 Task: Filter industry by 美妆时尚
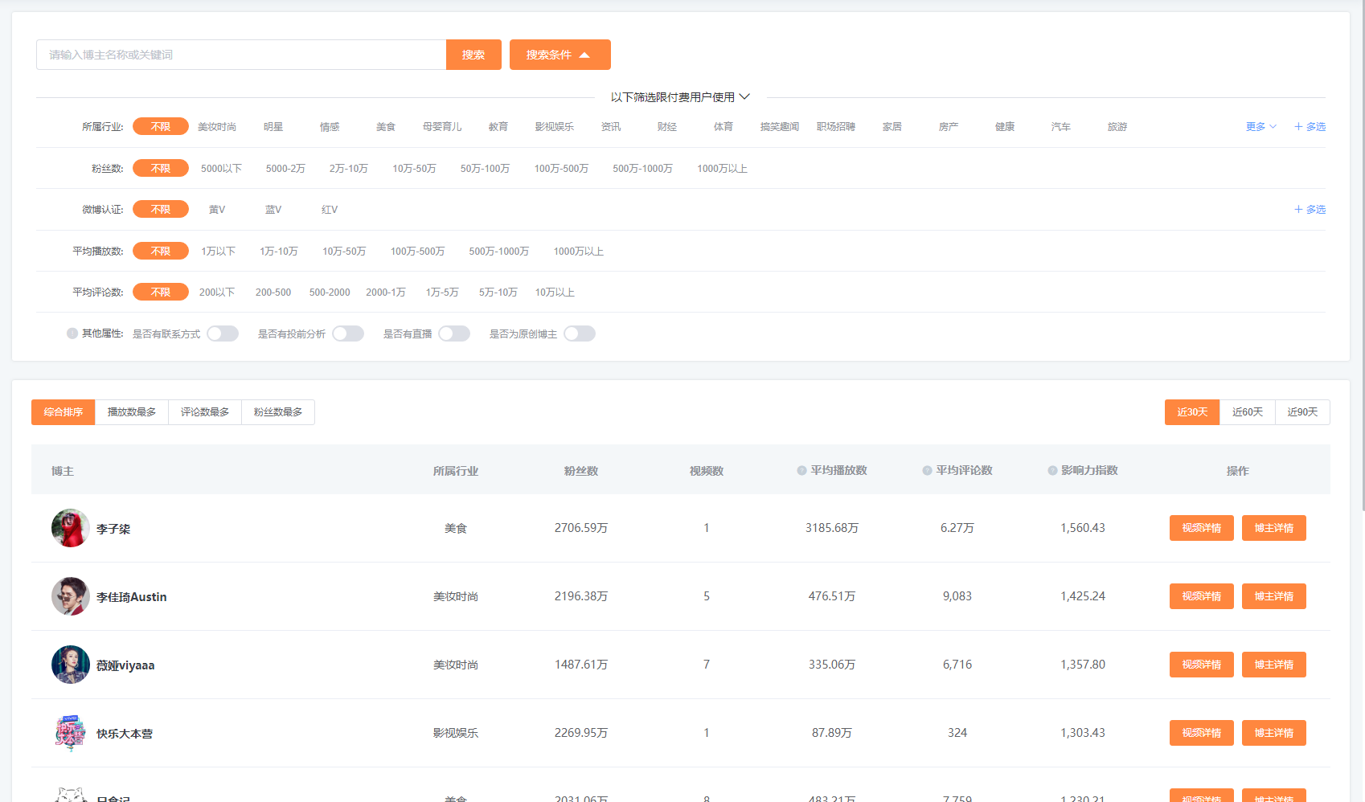pos(217,127)
